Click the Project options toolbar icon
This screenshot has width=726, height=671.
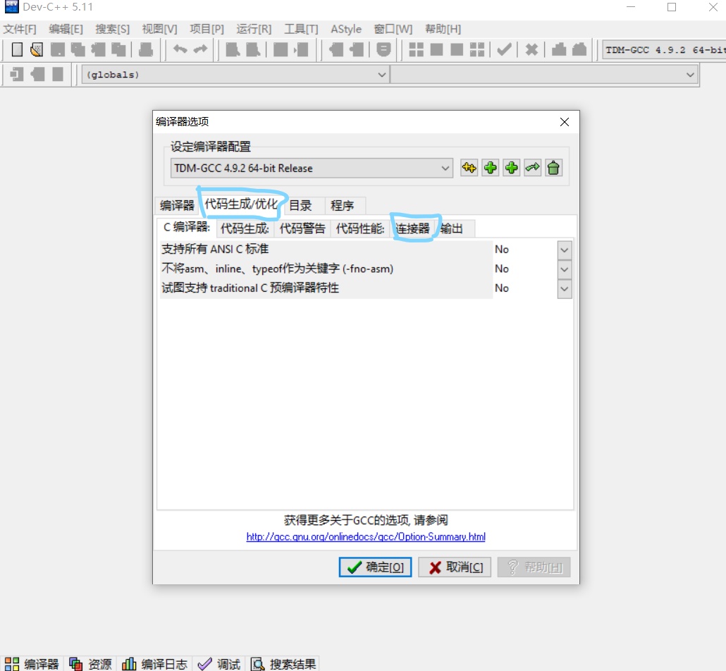(x=383, y=49)
